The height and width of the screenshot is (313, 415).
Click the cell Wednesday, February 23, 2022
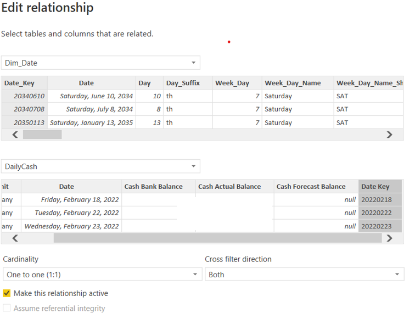(x=71, y=226)
